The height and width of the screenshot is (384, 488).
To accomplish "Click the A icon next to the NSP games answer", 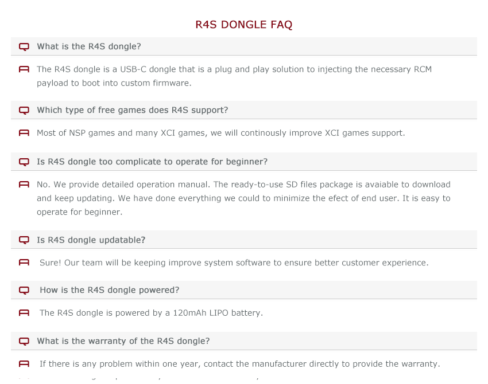I will click(x=24, y=132).
